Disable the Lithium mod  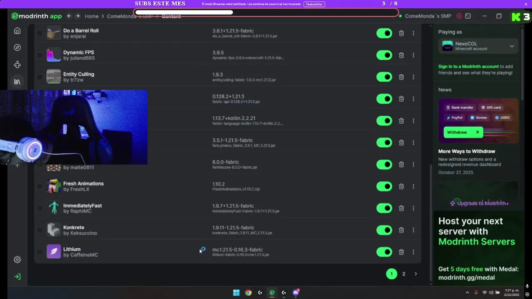coord(384,252)
